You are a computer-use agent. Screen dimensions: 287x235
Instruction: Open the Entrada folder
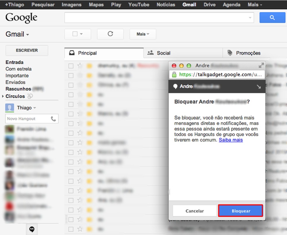point(15,62)
